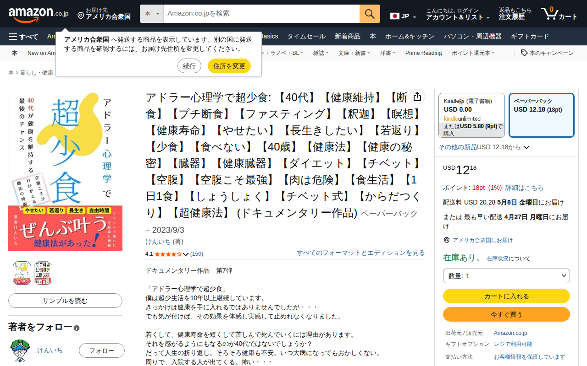Click the フォロー author button
This screenshot has width=587, height=366.
point(102,350)
